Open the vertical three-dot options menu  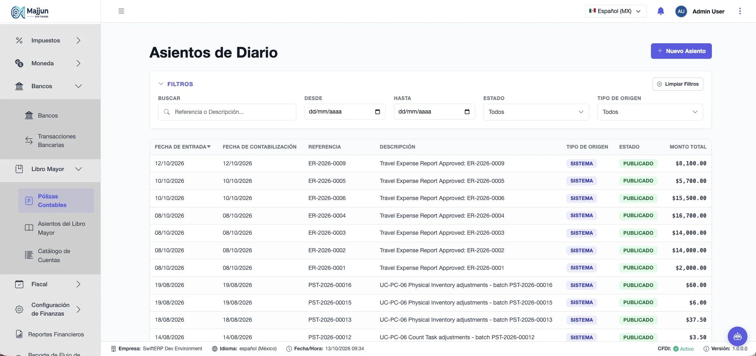point(740,11)
